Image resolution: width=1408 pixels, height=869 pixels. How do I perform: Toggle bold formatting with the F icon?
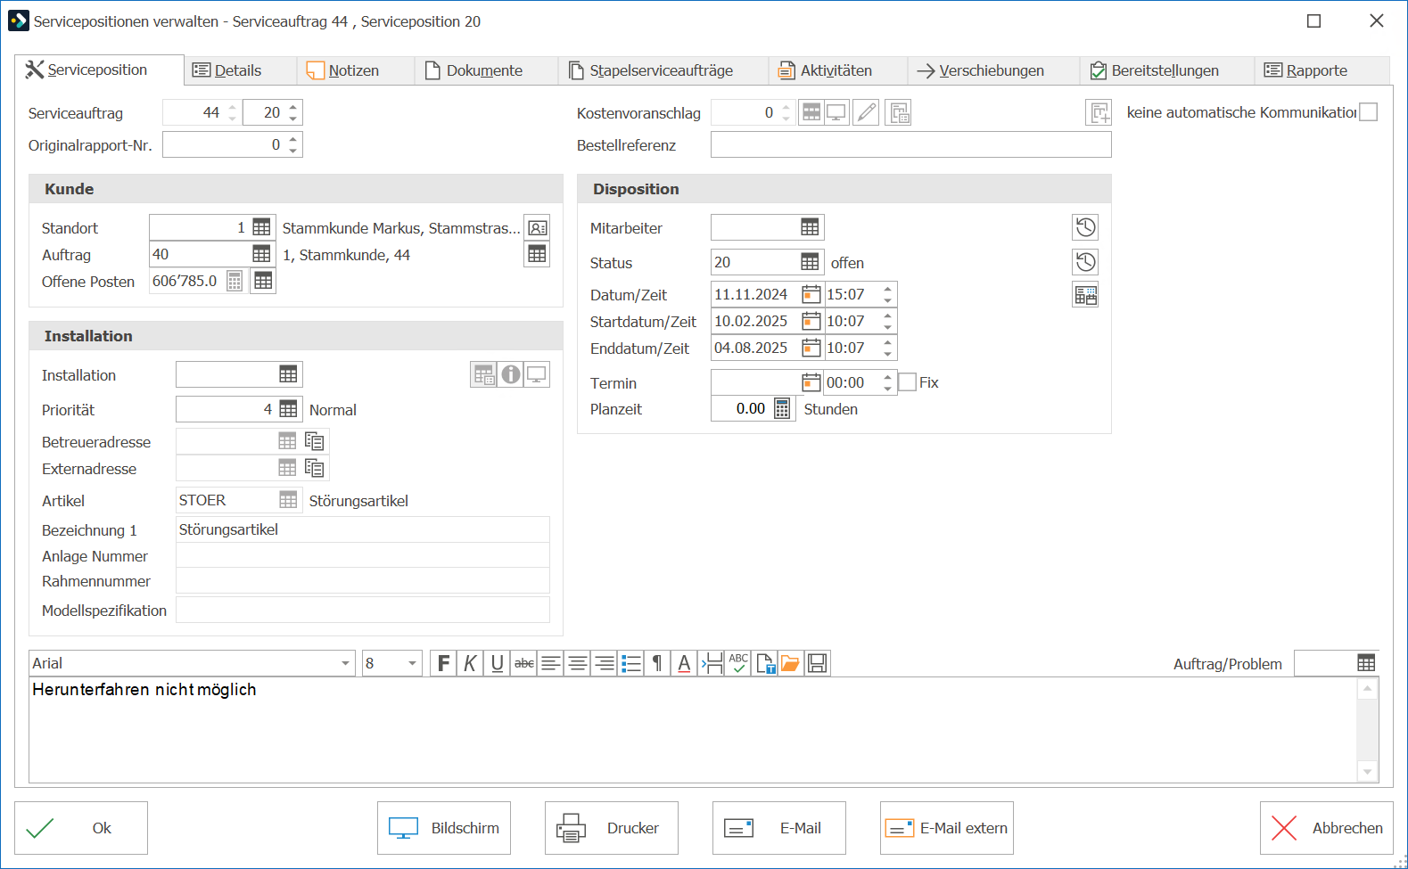[443, 663]
